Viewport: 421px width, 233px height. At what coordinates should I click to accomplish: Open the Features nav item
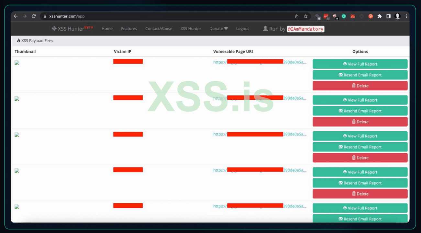[x=129, y=29]
